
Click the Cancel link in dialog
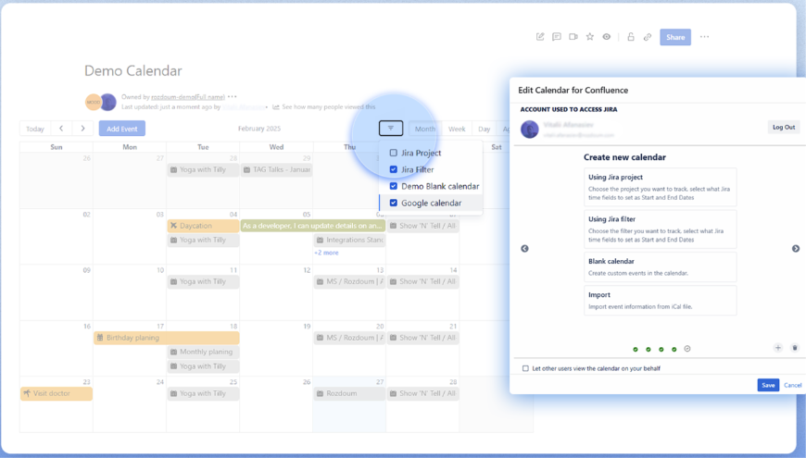(x=792, y=385)
